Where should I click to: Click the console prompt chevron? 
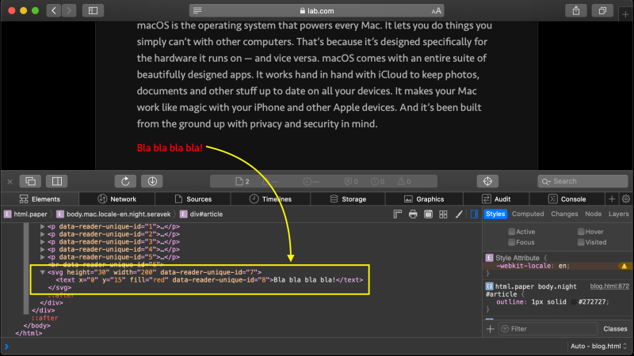[6, 347]
